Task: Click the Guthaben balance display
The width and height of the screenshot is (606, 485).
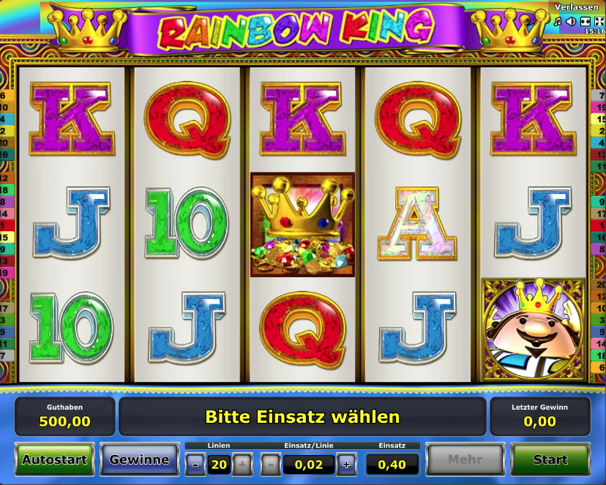Action: pos(65,416)
